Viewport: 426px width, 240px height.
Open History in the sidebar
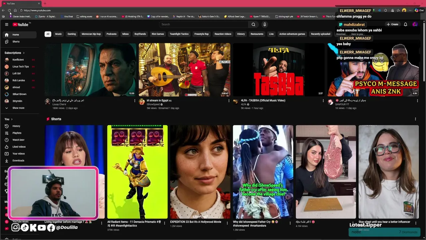tap(20, 126)
